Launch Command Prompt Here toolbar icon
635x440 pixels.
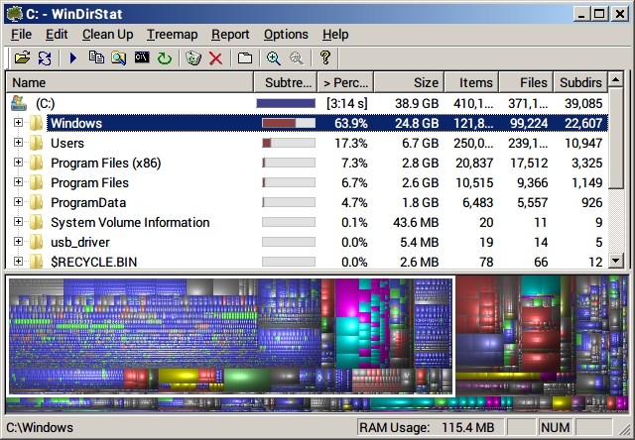tap(142, 58)
